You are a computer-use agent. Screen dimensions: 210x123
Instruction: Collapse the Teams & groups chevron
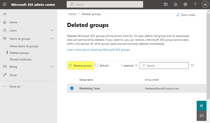52,39
